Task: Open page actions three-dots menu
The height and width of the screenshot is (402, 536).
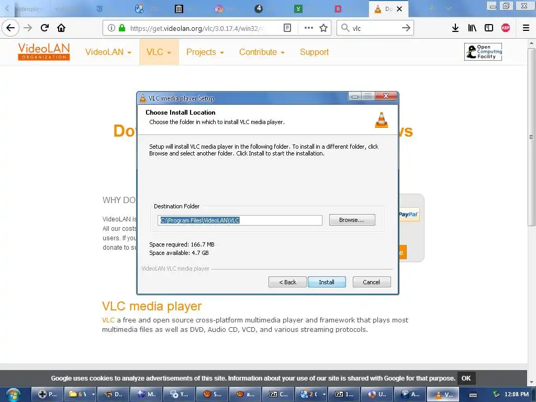Action: [309, 28]
